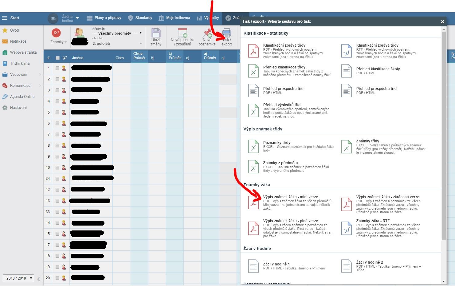Open Nová písemka / zkoušení calendar icon
This screenshot has height=286, width=455.
click(x=182, y=33)
